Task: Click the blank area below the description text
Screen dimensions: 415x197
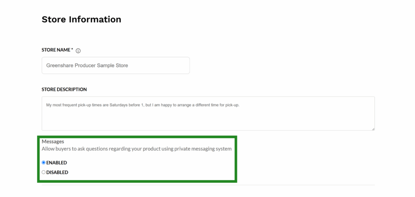Action: click(x=208, y=119)
